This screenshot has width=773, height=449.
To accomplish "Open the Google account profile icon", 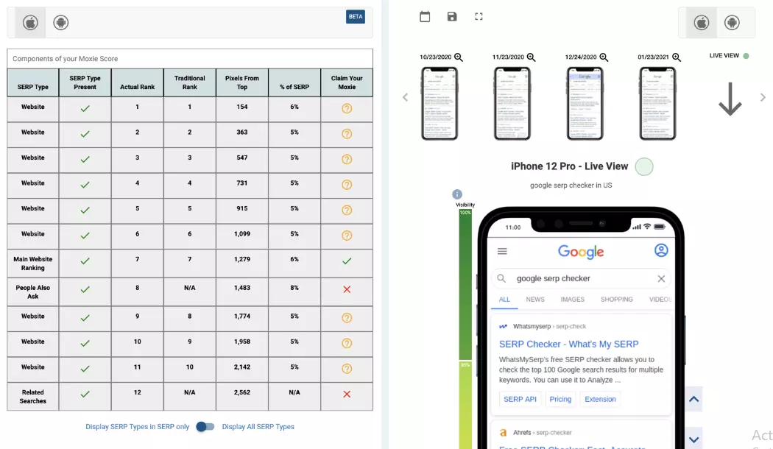I will coord(661,250).
